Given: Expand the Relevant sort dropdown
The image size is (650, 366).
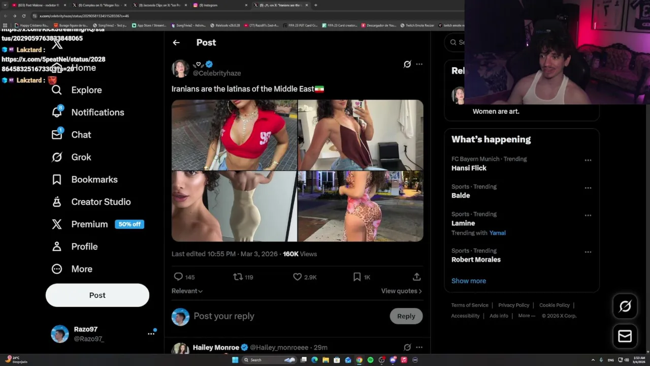Looking at the screenshot, I should [x=187, y=291].
